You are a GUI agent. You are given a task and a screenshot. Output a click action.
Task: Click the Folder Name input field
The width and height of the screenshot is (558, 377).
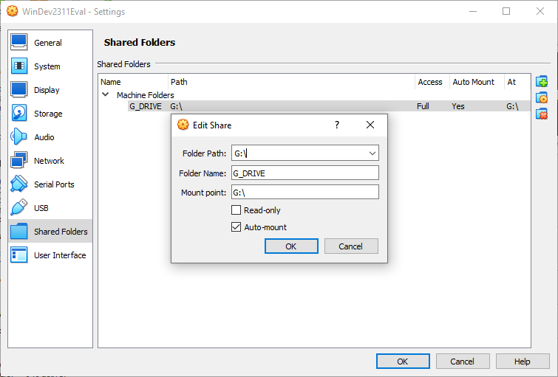[305, 173]
